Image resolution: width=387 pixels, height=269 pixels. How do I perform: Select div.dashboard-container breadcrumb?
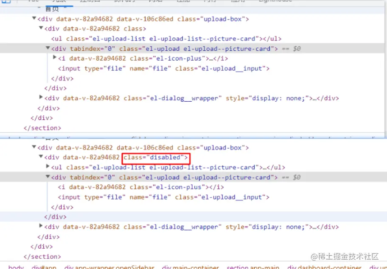click(324, 267)
